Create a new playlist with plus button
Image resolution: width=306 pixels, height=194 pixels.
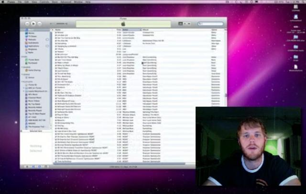(27, 167)
